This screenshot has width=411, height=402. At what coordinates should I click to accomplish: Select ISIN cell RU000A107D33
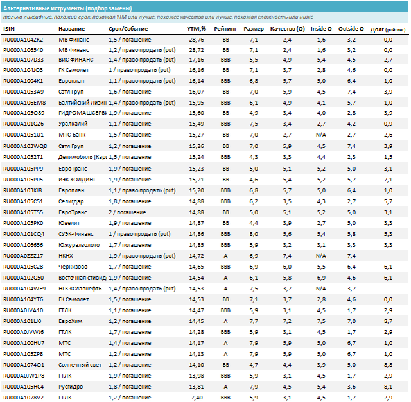click(23, 60)
